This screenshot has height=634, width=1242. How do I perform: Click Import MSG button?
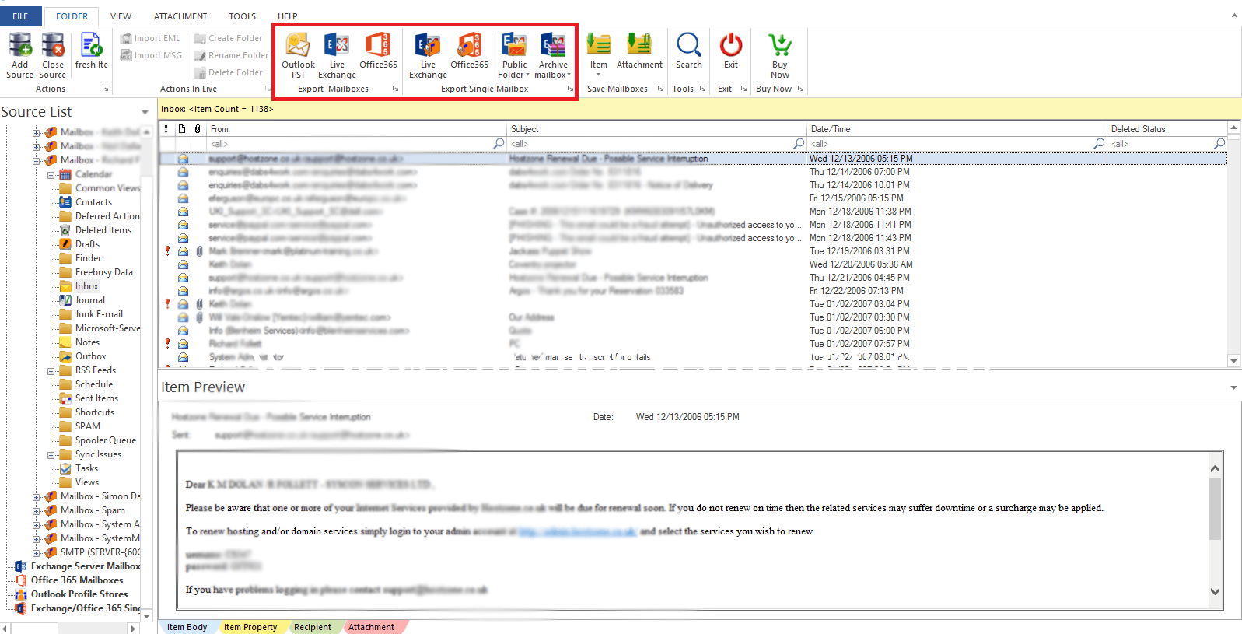[151, 55]
